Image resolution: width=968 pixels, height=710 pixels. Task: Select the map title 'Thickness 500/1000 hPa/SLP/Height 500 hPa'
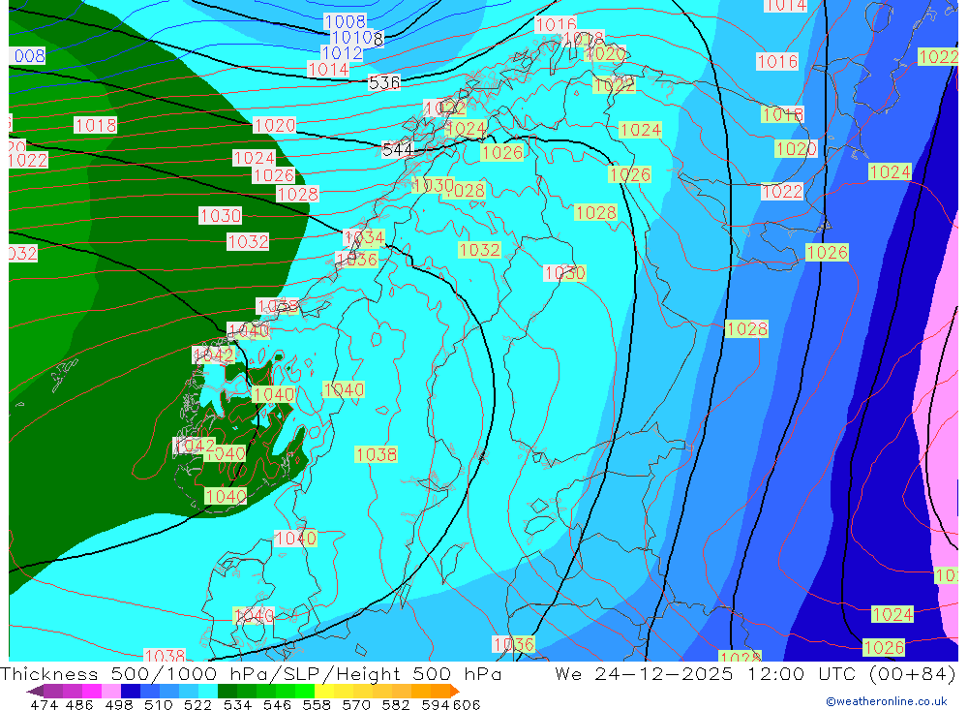pyautogui.click(x=252, y=673)
